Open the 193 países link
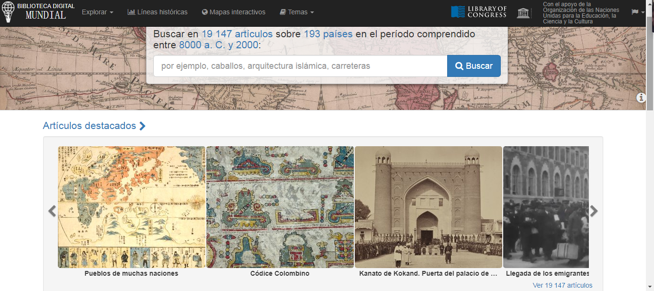The image size is (654, 291). point(328,34)
